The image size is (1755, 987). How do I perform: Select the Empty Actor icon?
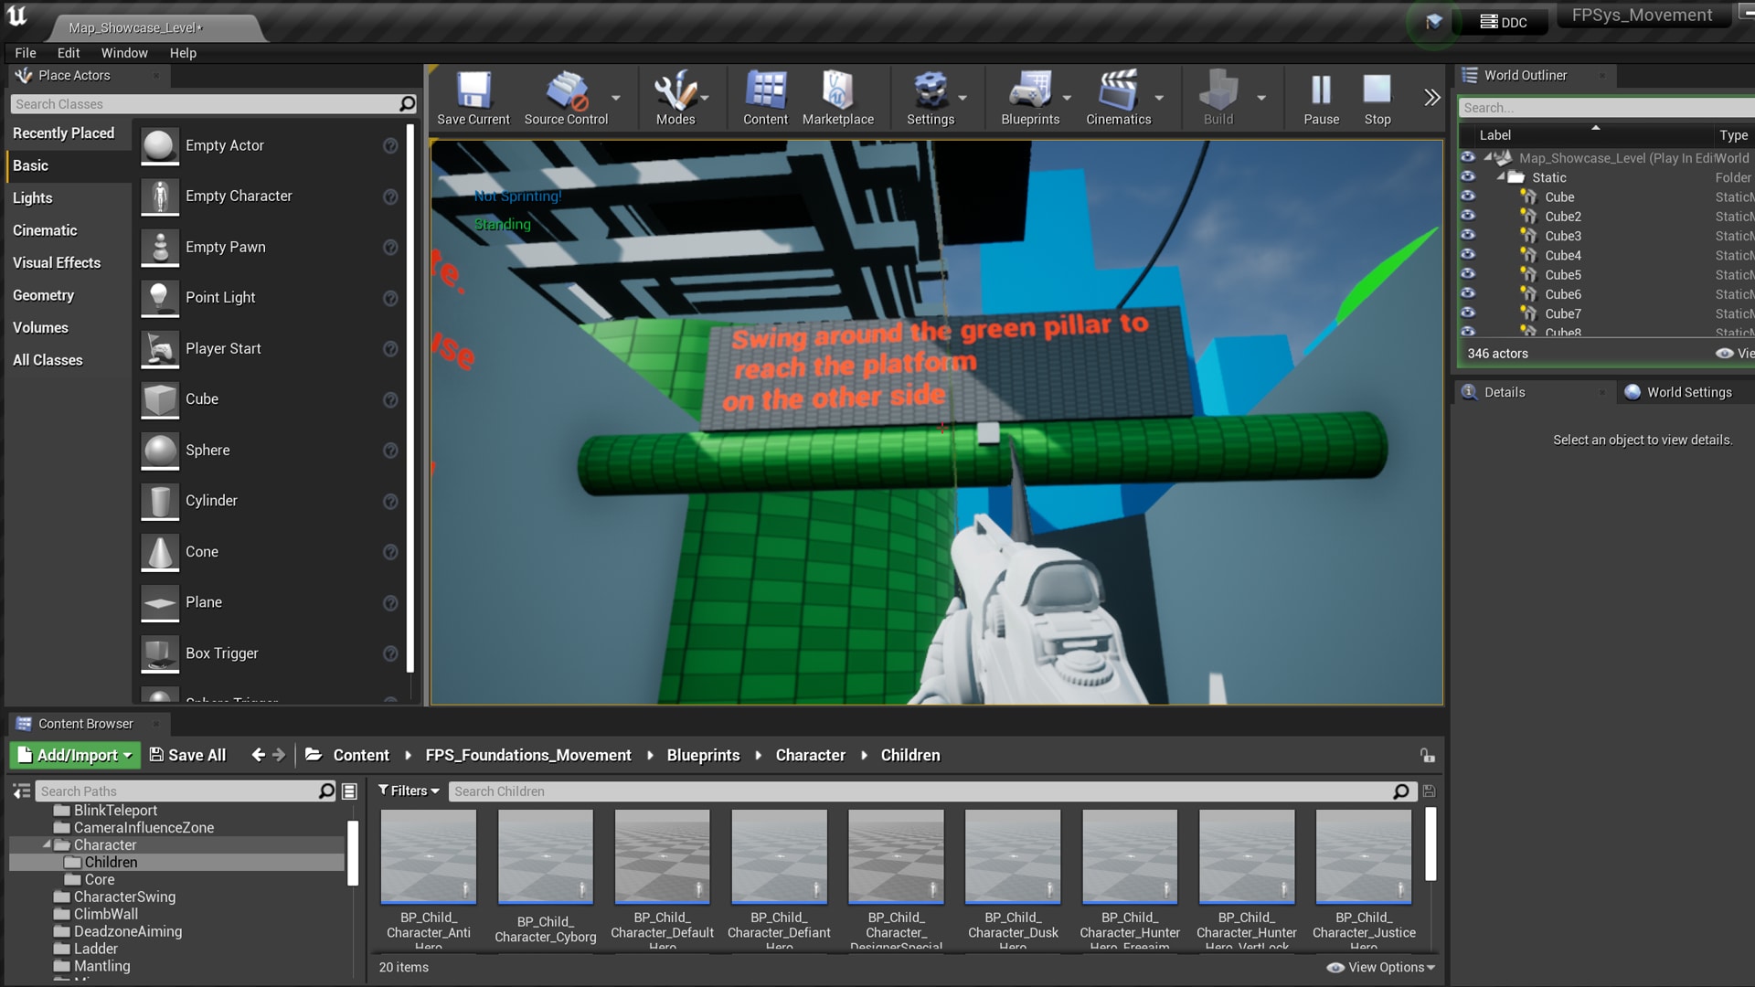pyautogui.click(x=160, y=146)
